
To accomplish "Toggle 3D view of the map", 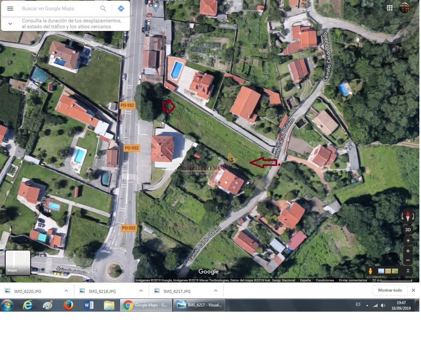I will click(x=408, y=230).
